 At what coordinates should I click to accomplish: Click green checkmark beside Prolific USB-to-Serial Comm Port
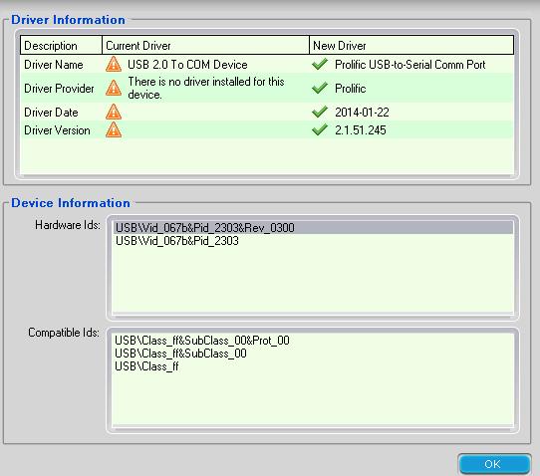click(x=320, y=64)
